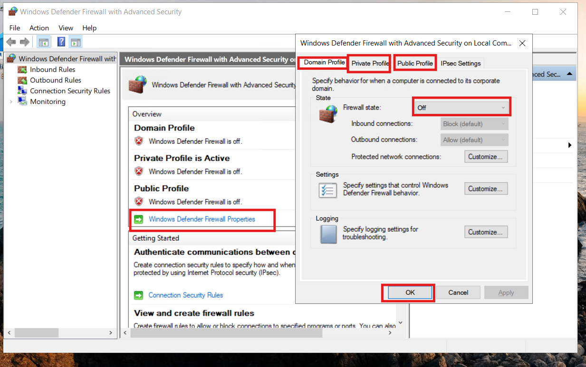Switch to the Public Profile tab
586x367 pixels.
[x=415, y=63]
